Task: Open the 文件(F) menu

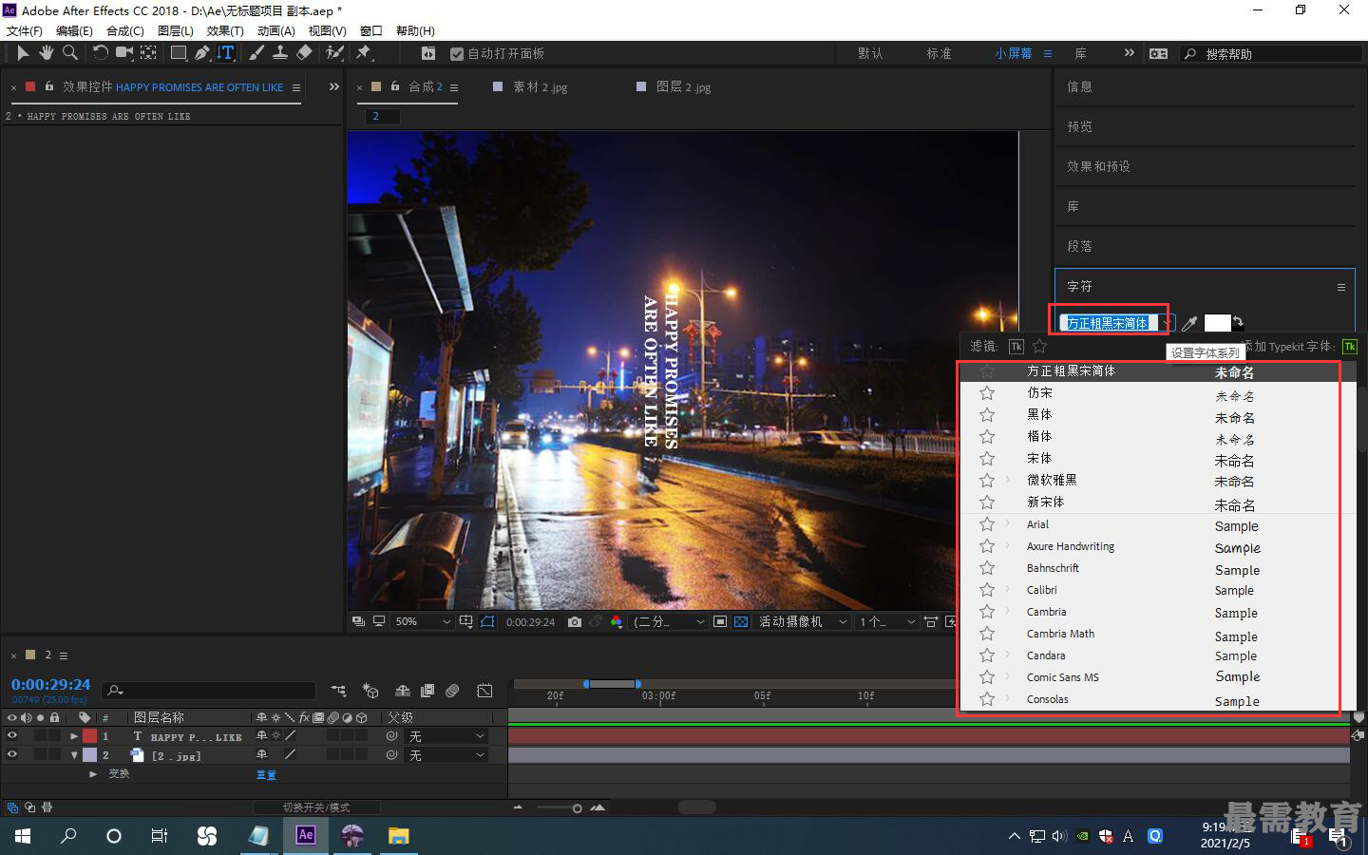Action: (25, 31)
